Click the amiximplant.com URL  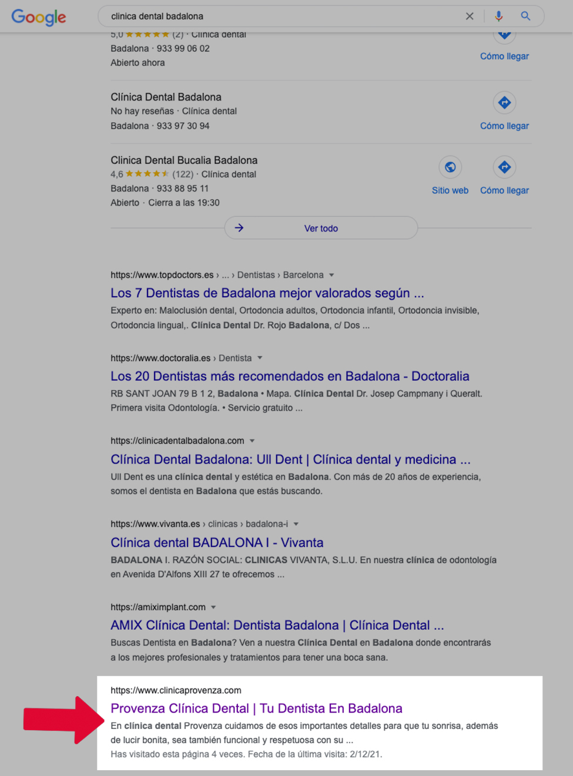[x=158, y=607]
